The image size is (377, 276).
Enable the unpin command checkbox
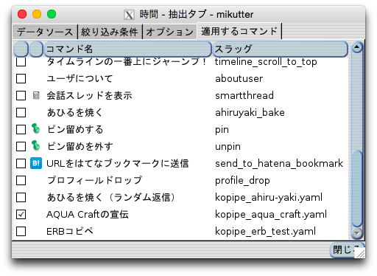(x=21, y=147)
